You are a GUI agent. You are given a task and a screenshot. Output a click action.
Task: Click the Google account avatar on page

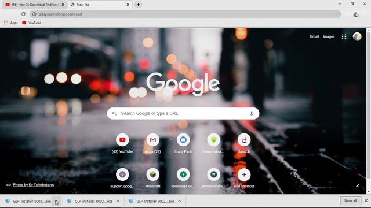[357, 36]
